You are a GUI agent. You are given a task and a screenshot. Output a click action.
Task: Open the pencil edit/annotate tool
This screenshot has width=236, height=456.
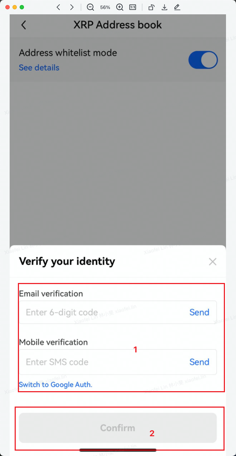coord(177,7)
